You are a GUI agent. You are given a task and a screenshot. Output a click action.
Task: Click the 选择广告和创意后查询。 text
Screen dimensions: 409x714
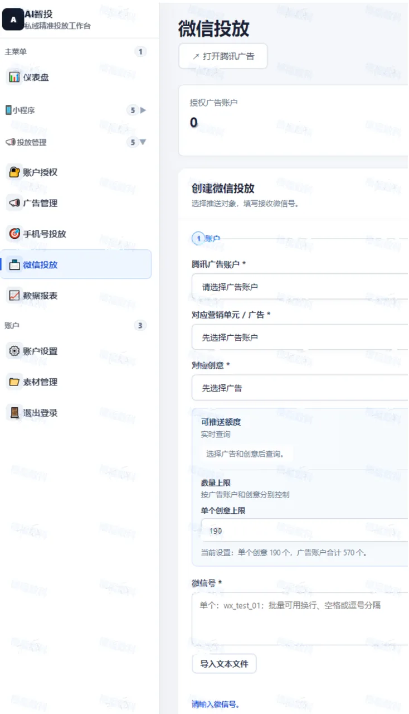(x=246, y=454)
